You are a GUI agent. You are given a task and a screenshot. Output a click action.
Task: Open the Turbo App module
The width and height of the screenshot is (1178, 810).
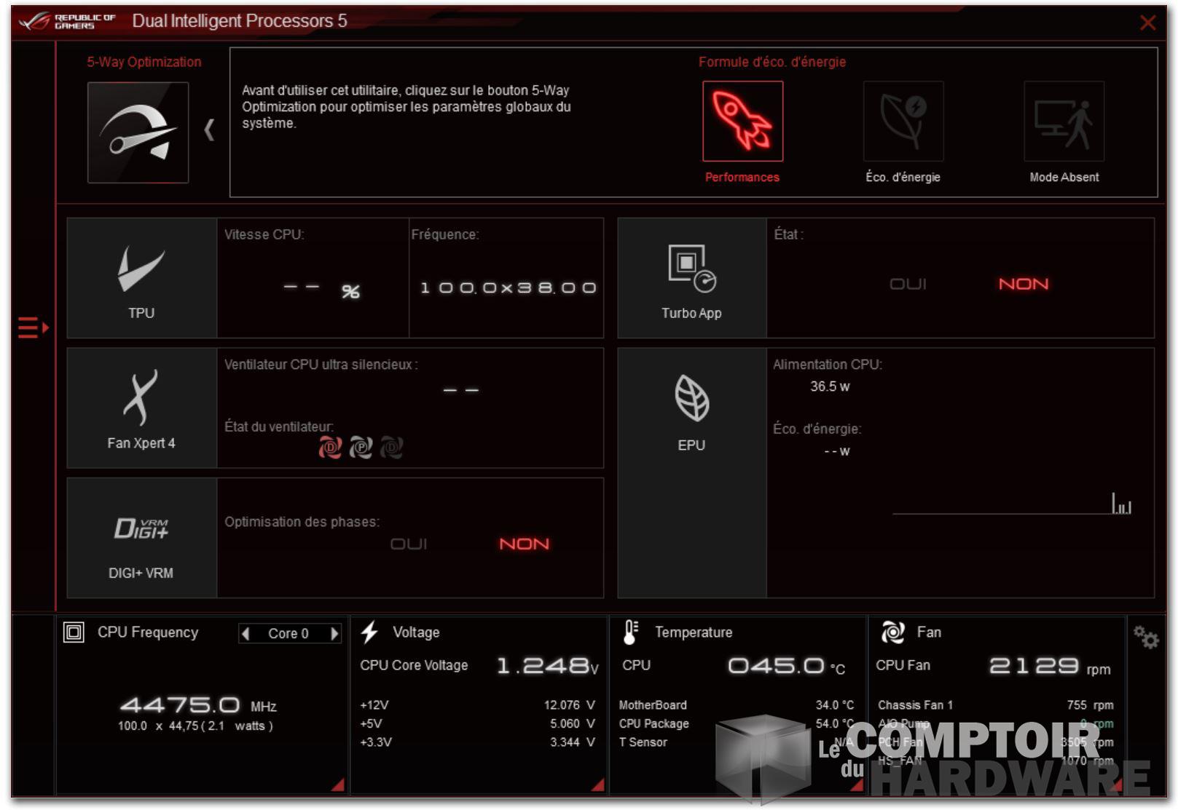(691, 278)
